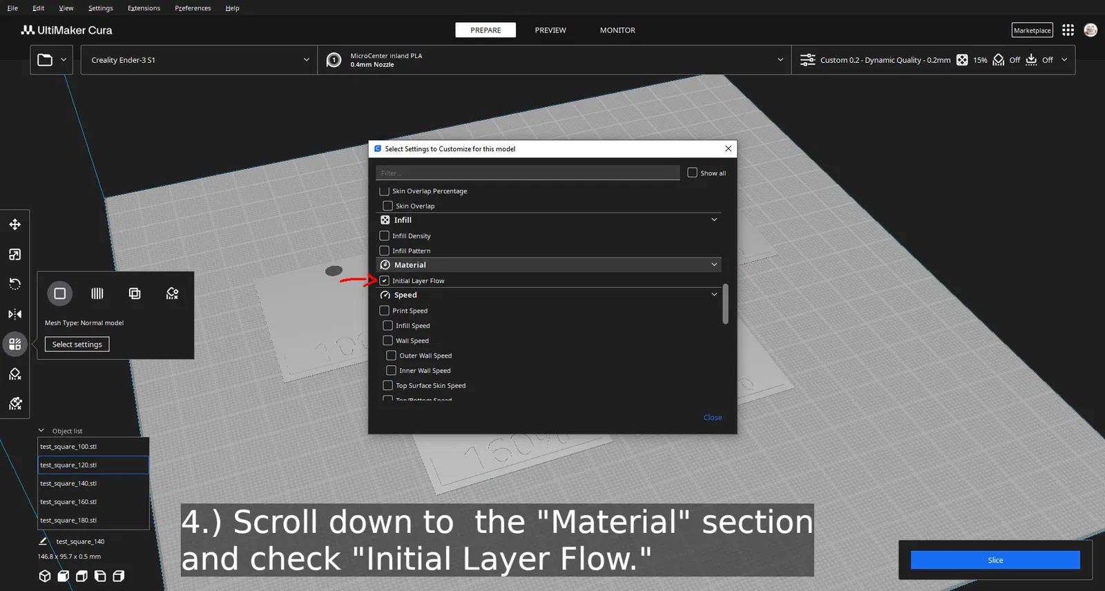The height and width of the screenshot is (591, 1105).
Task: Open the Edit menu
Action: pos(39,8)
